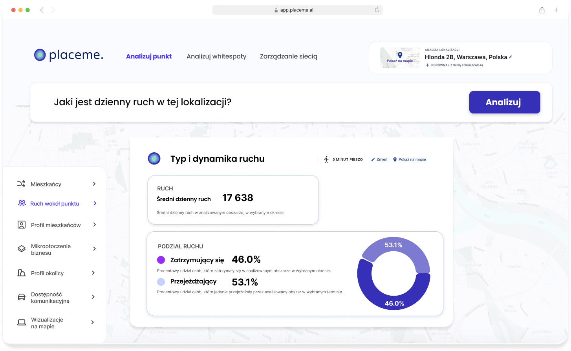Click Pokaż na mapie link in panel header
The width and height of the screenshot is (571, 351).
[412, 159]
